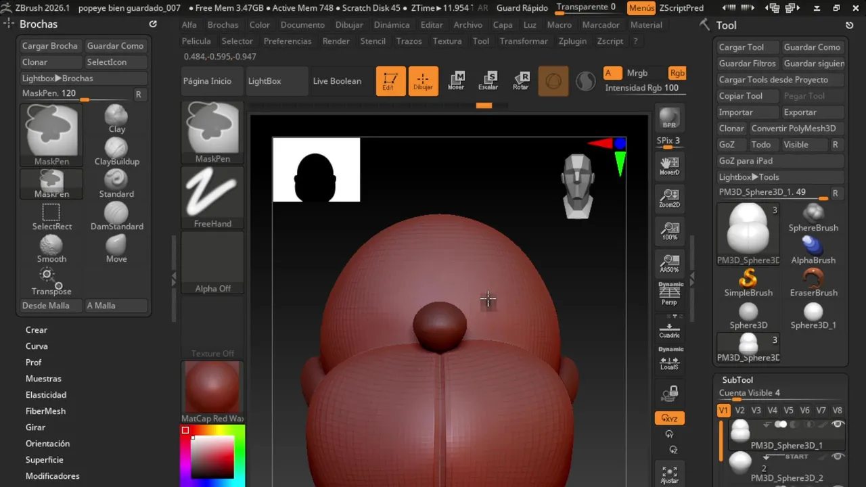This screenshot has width=866, height=487.
Task: Choose the Standard brush
Action: (116, 184)
